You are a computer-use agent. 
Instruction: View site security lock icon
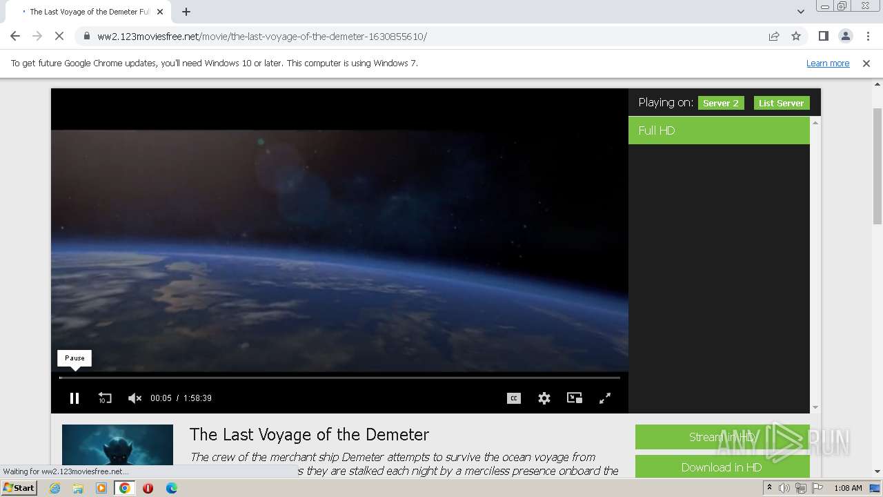(x=87, y=37)
